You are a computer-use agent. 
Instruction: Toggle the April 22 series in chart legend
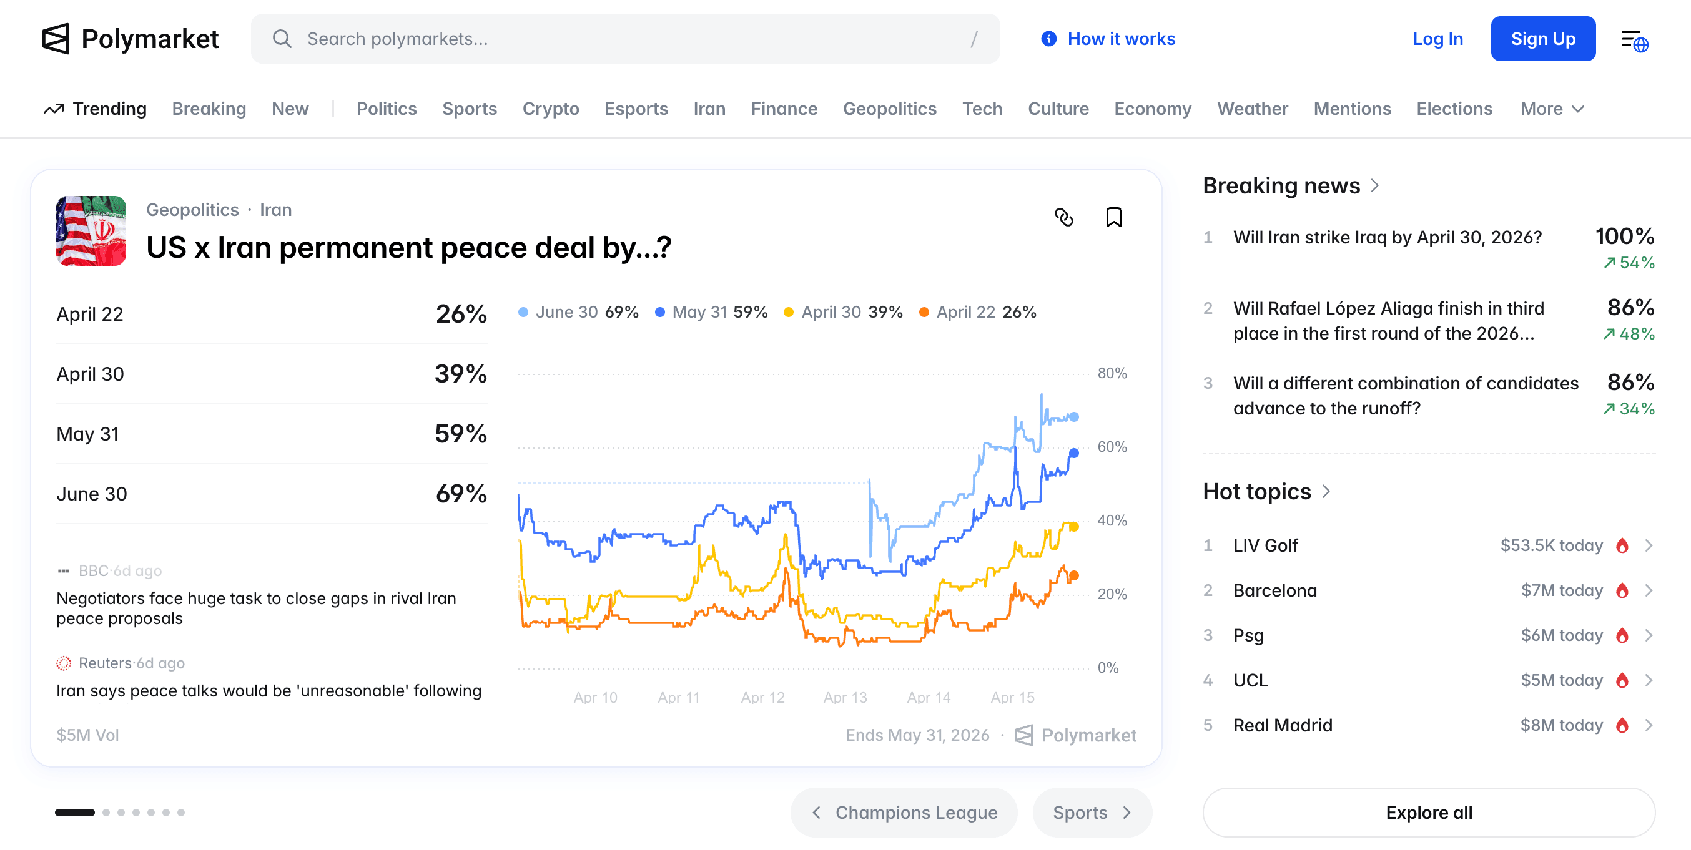965,312
